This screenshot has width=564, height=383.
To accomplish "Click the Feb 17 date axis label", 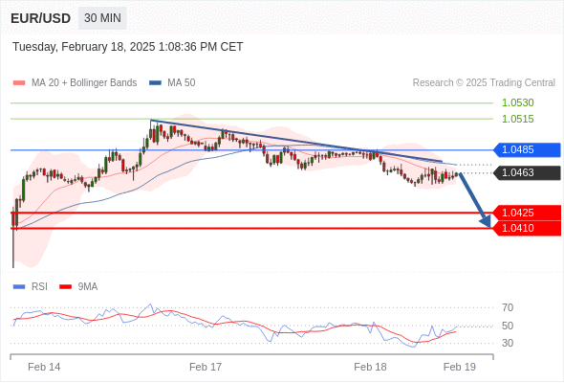I will (x=206, y=367).
